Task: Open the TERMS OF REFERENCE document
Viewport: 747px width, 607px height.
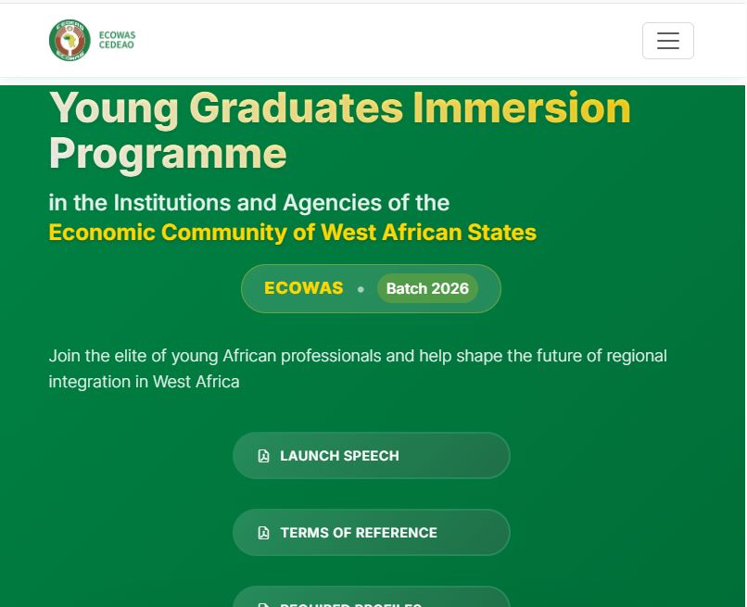Action: tap(371, 532)
